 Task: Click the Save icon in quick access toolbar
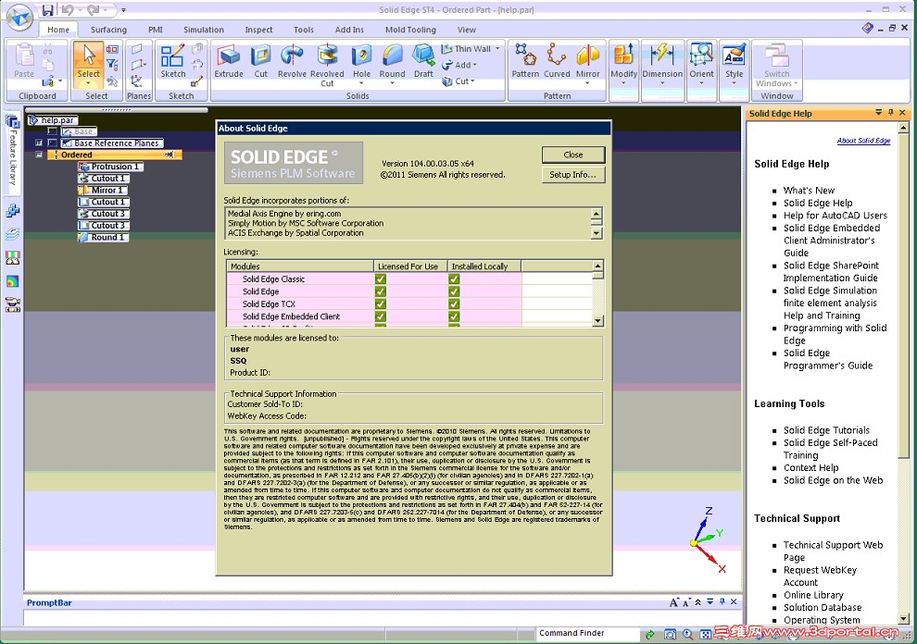pos(48,10)
